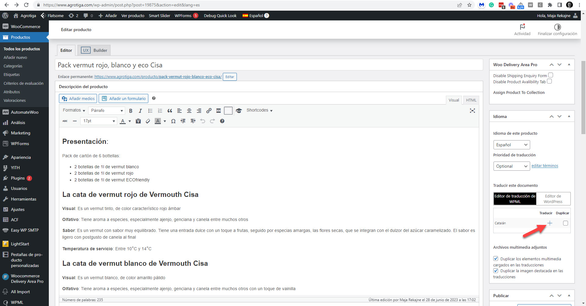The width and height of the screenshot is (586, 306).
Task: Clear formatting with the eraser icon
Action: click(148, 121)
